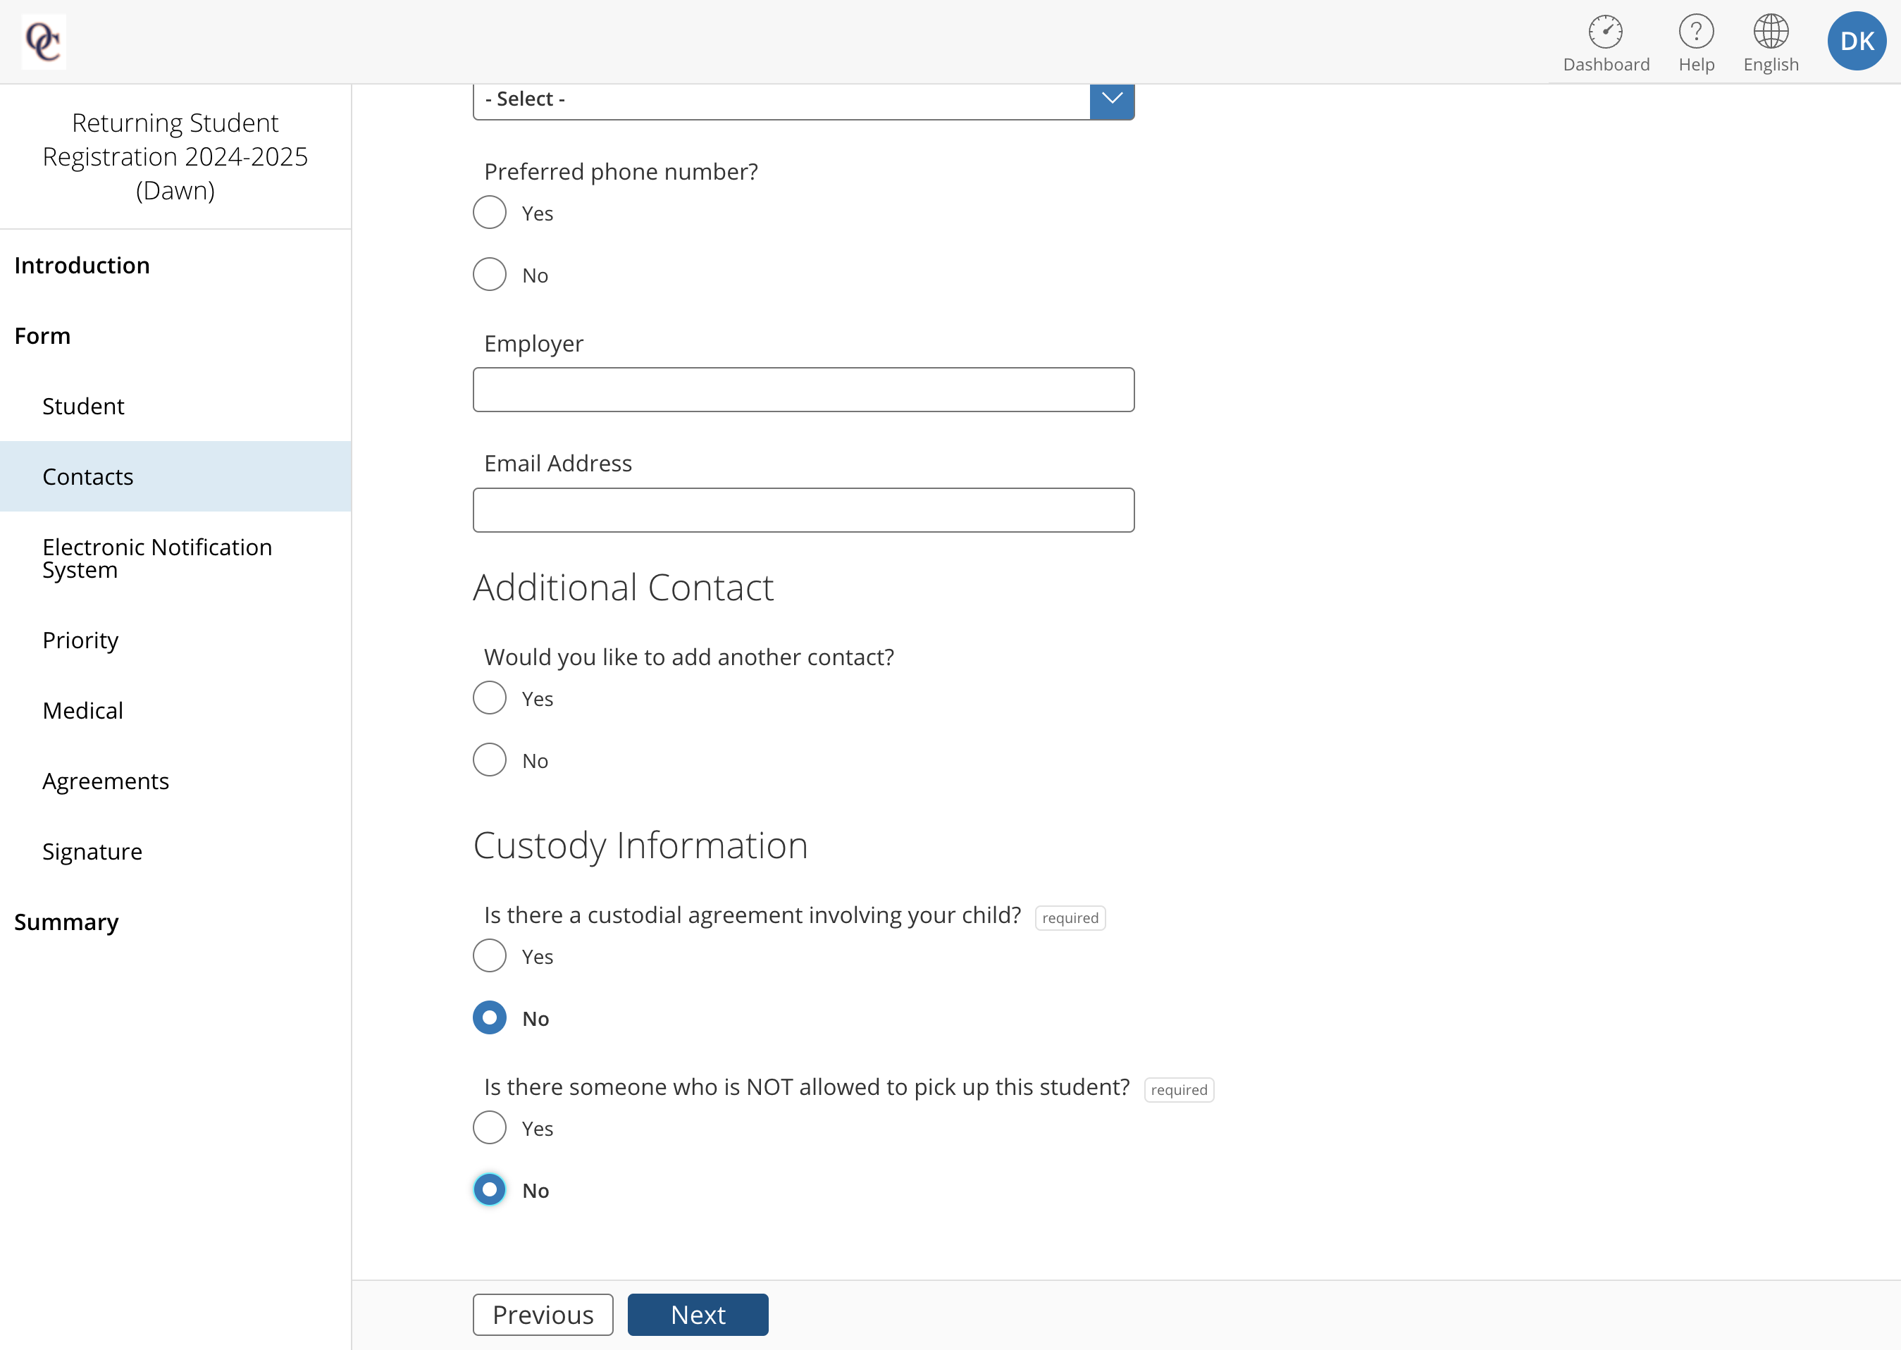Select Yes for custodial agreement question
This screenshot has height=1350, width=1901.
(490, 956)
